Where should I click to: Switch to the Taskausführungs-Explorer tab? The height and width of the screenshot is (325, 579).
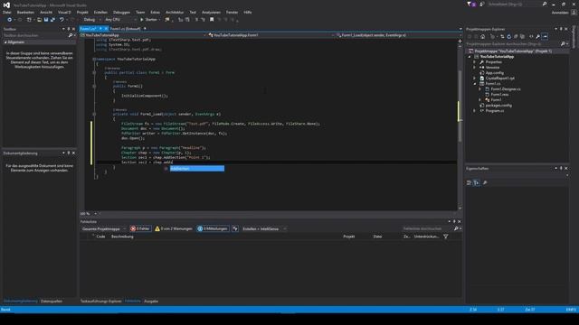[x=100, y=301]
